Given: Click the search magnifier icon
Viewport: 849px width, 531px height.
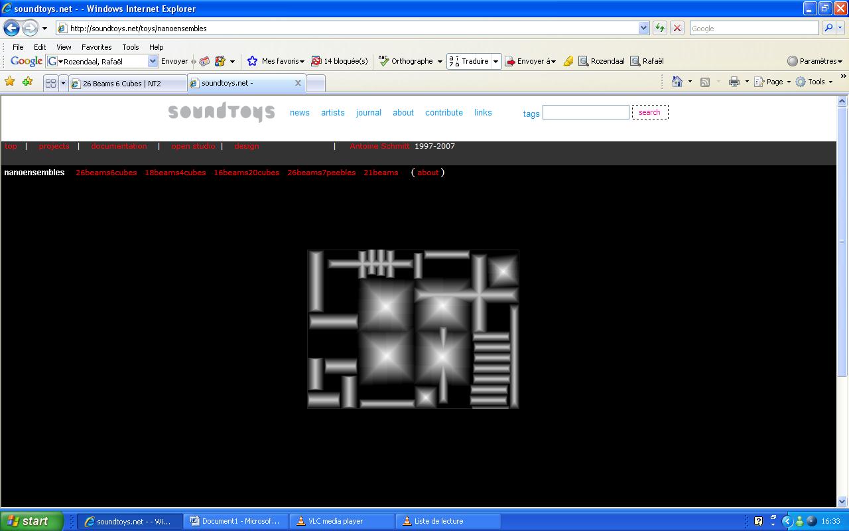Looking at the screenshot, I should 828,28.
